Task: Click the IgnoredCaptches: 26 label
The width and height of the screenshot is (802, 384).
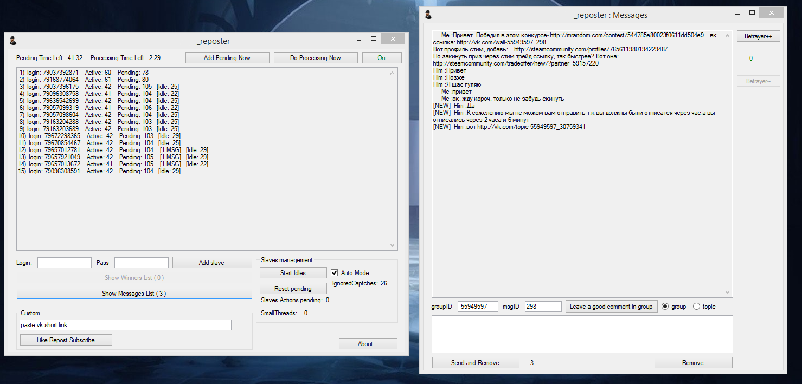Action: [360, 283]
